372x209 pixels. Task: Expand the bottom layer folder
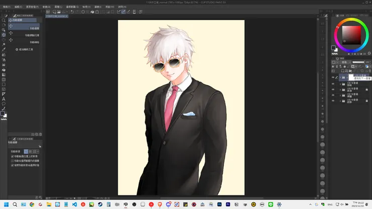click(340, 101)
